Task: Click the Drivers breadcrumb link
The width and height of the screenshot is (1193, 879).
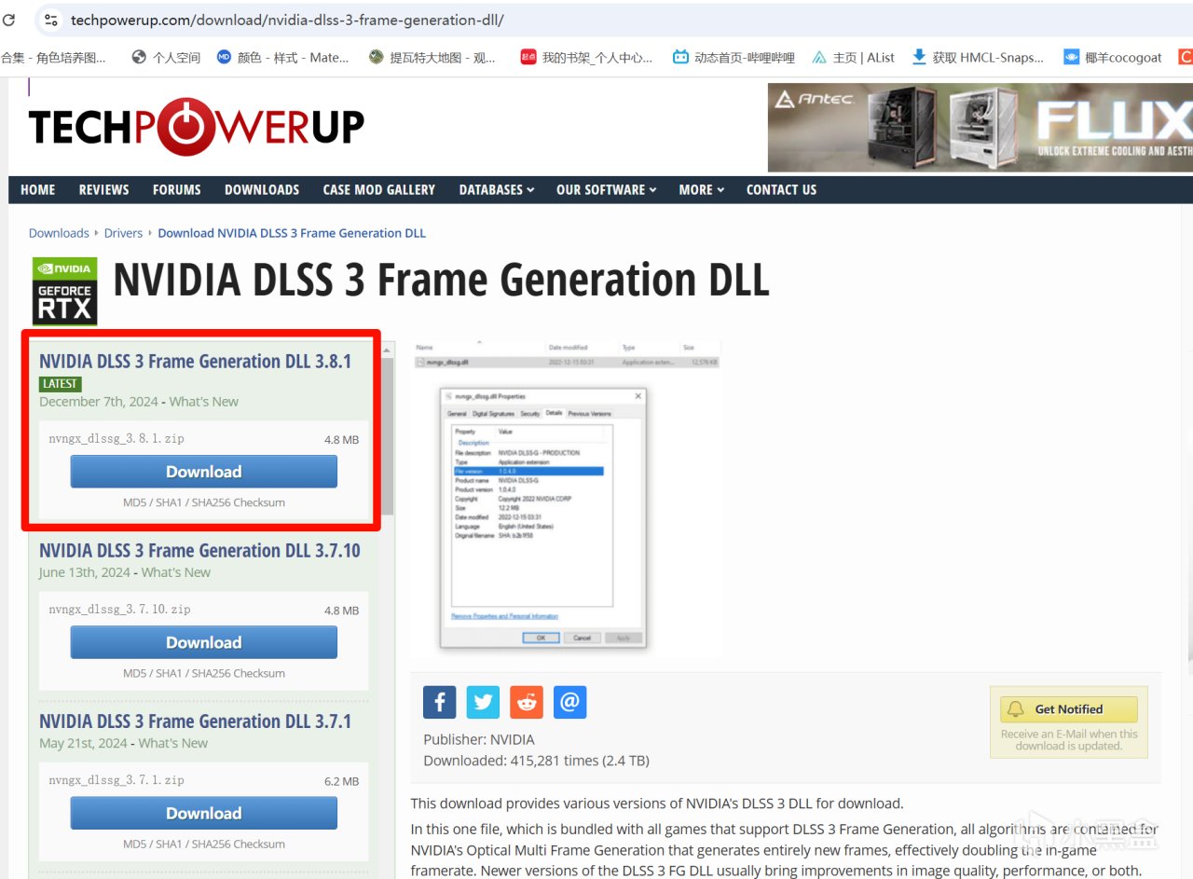Action: point(123,233)
